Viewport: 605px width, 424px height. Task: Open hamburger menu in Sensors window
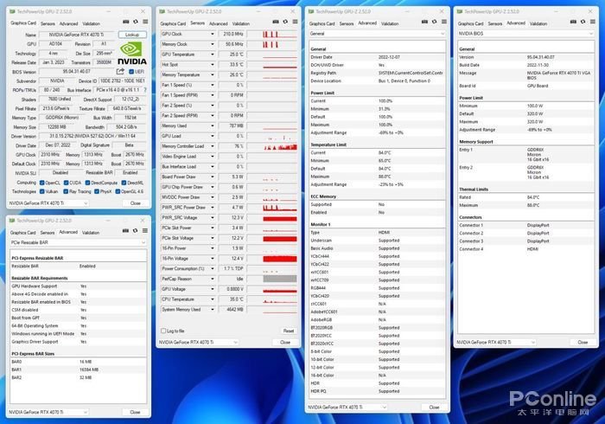(x=295, y=22)
